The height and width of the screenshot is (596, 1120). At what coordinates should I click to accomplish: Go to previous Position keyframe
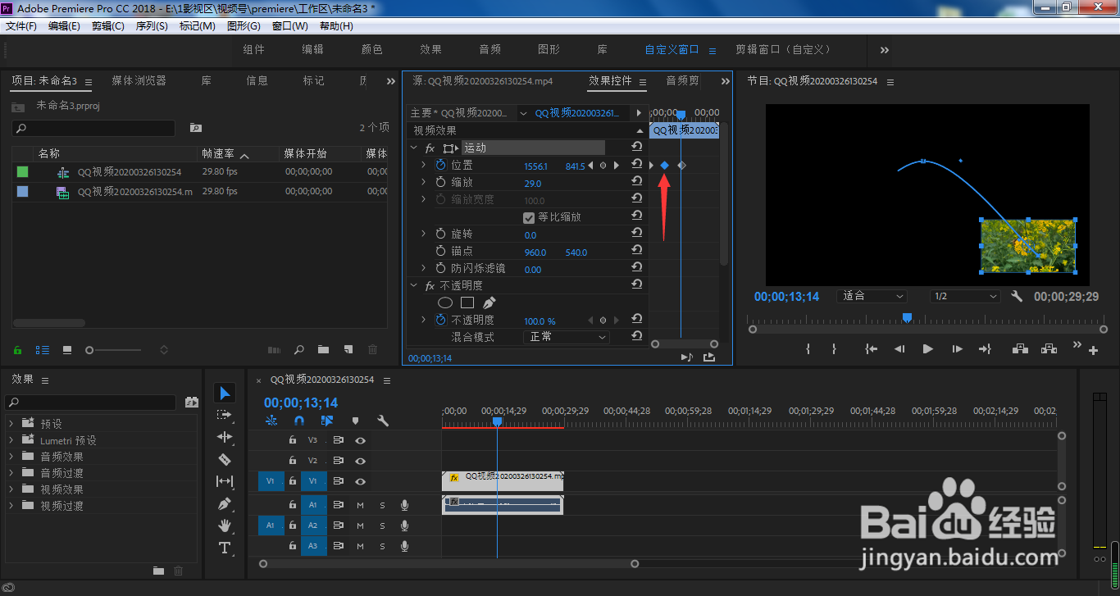tap(590, 166)
